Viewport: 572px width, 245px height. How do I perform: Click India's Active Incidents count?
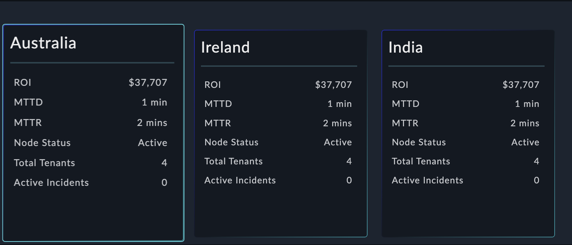pyautogui.click(x=536, y=180)
